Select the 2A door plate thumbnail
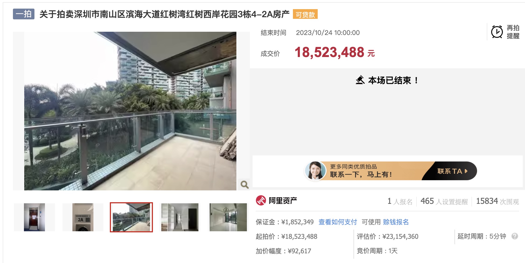The image size is (525, 263). 83,217
